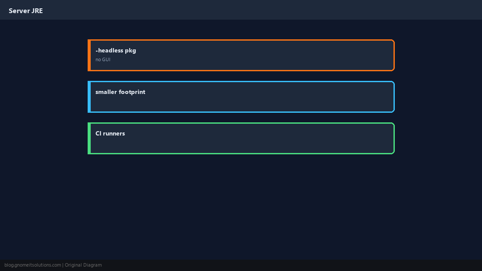Select the smaller footprint heading text

120,92
